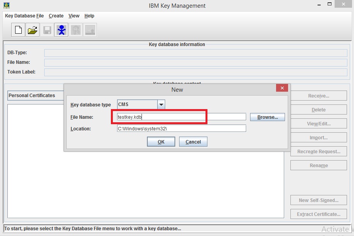Open an existing key database via folder icon
The height and width of the screenshot is (236, 354).
[x=33, y=30]
